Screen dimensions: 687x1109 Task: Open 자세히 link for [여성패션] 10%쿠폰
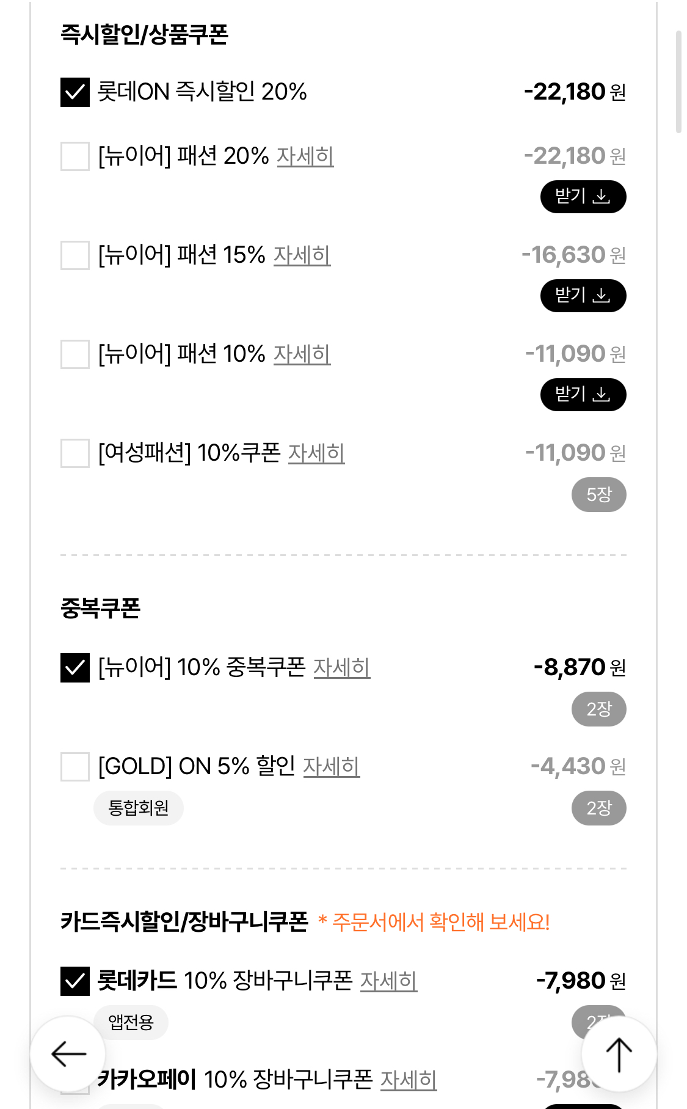pos(316,453)
